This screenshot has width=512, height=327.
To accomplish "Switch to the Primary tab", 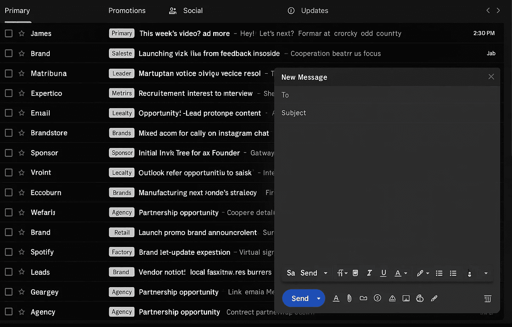I will click(x=17, y=11).
